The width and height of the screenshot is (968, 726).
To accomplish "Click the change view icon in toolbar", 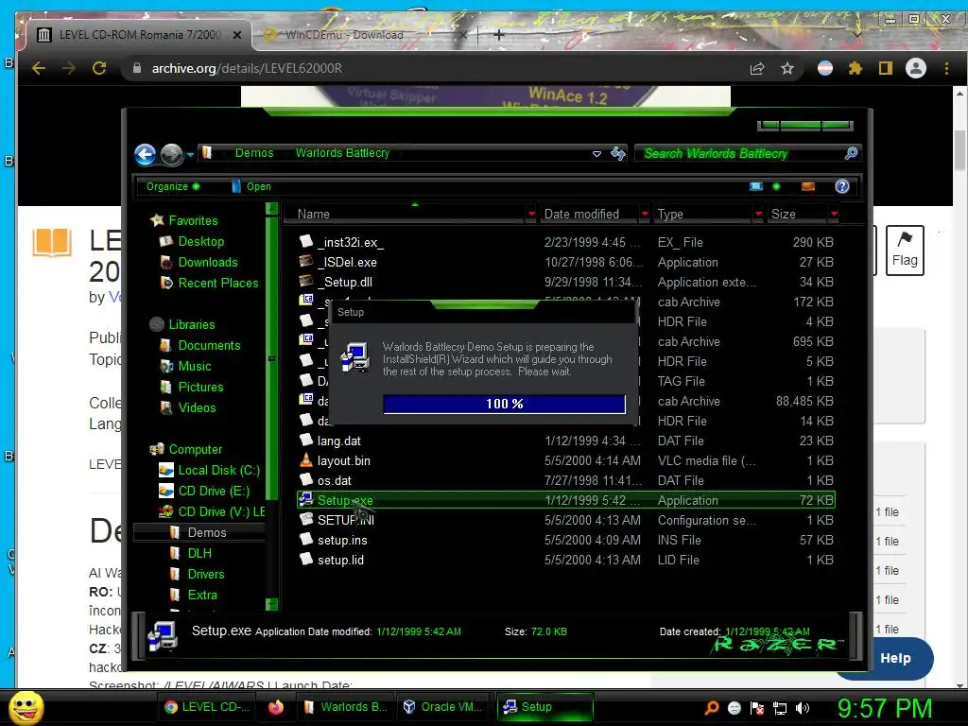I will pyautogui.click(x=755, y=186).
